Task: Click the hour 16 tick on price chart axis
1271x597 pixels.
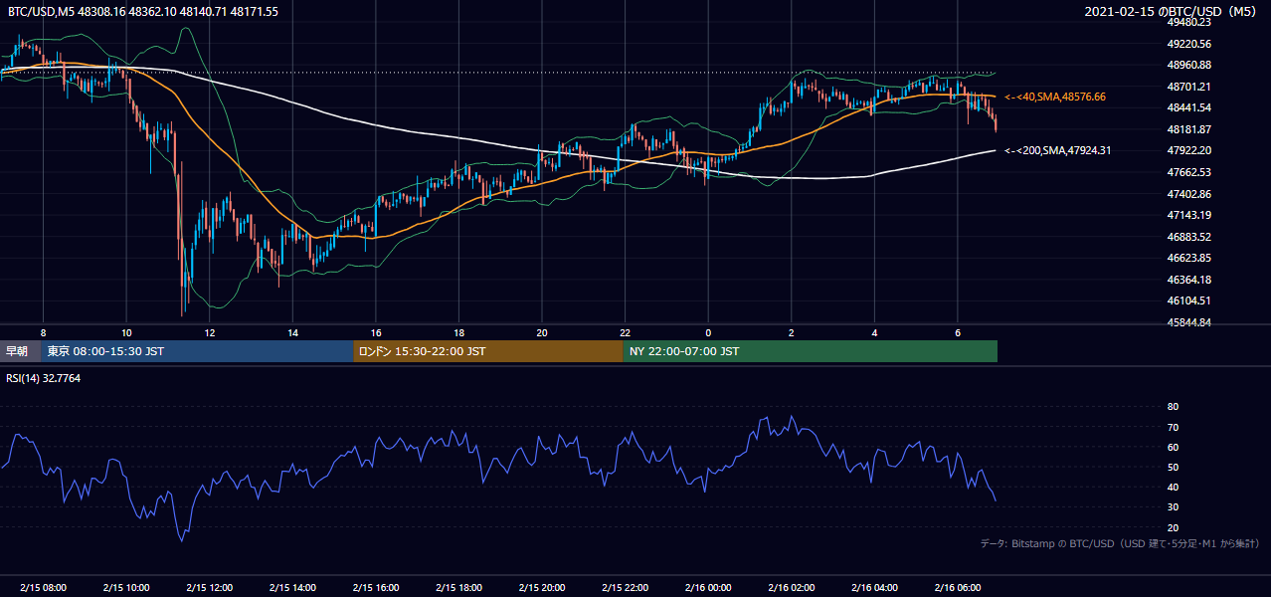Action: click(375, 332)
